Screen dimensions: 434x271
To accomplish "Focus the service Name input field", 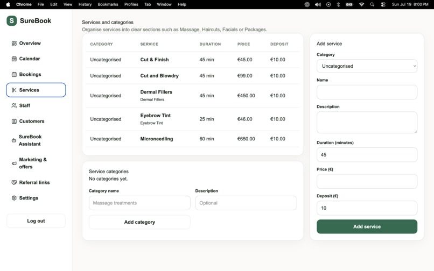I will (x=367, y=92).
